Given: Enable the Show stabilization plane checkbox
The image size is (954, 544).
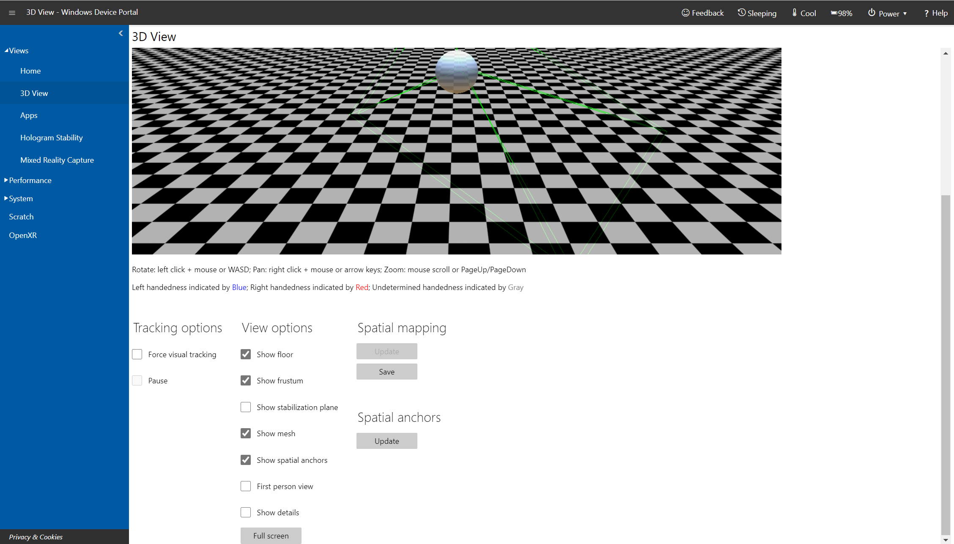Looking at the screenshot, I should 247,407.
